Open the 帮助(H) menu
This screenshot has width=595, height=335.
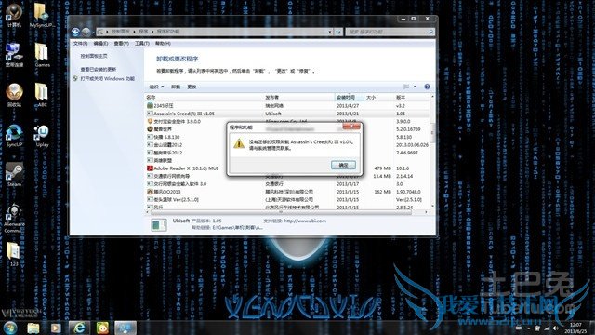click(163, 44)
